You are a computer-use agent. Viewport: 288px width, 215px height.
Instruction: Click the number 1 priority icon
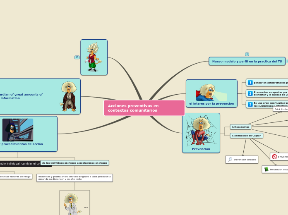(x=250, y=83)
